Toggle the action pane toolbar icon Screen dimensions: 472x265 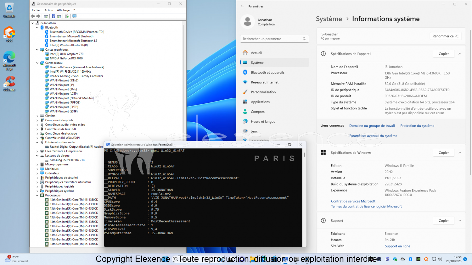[x=59, y=16]
